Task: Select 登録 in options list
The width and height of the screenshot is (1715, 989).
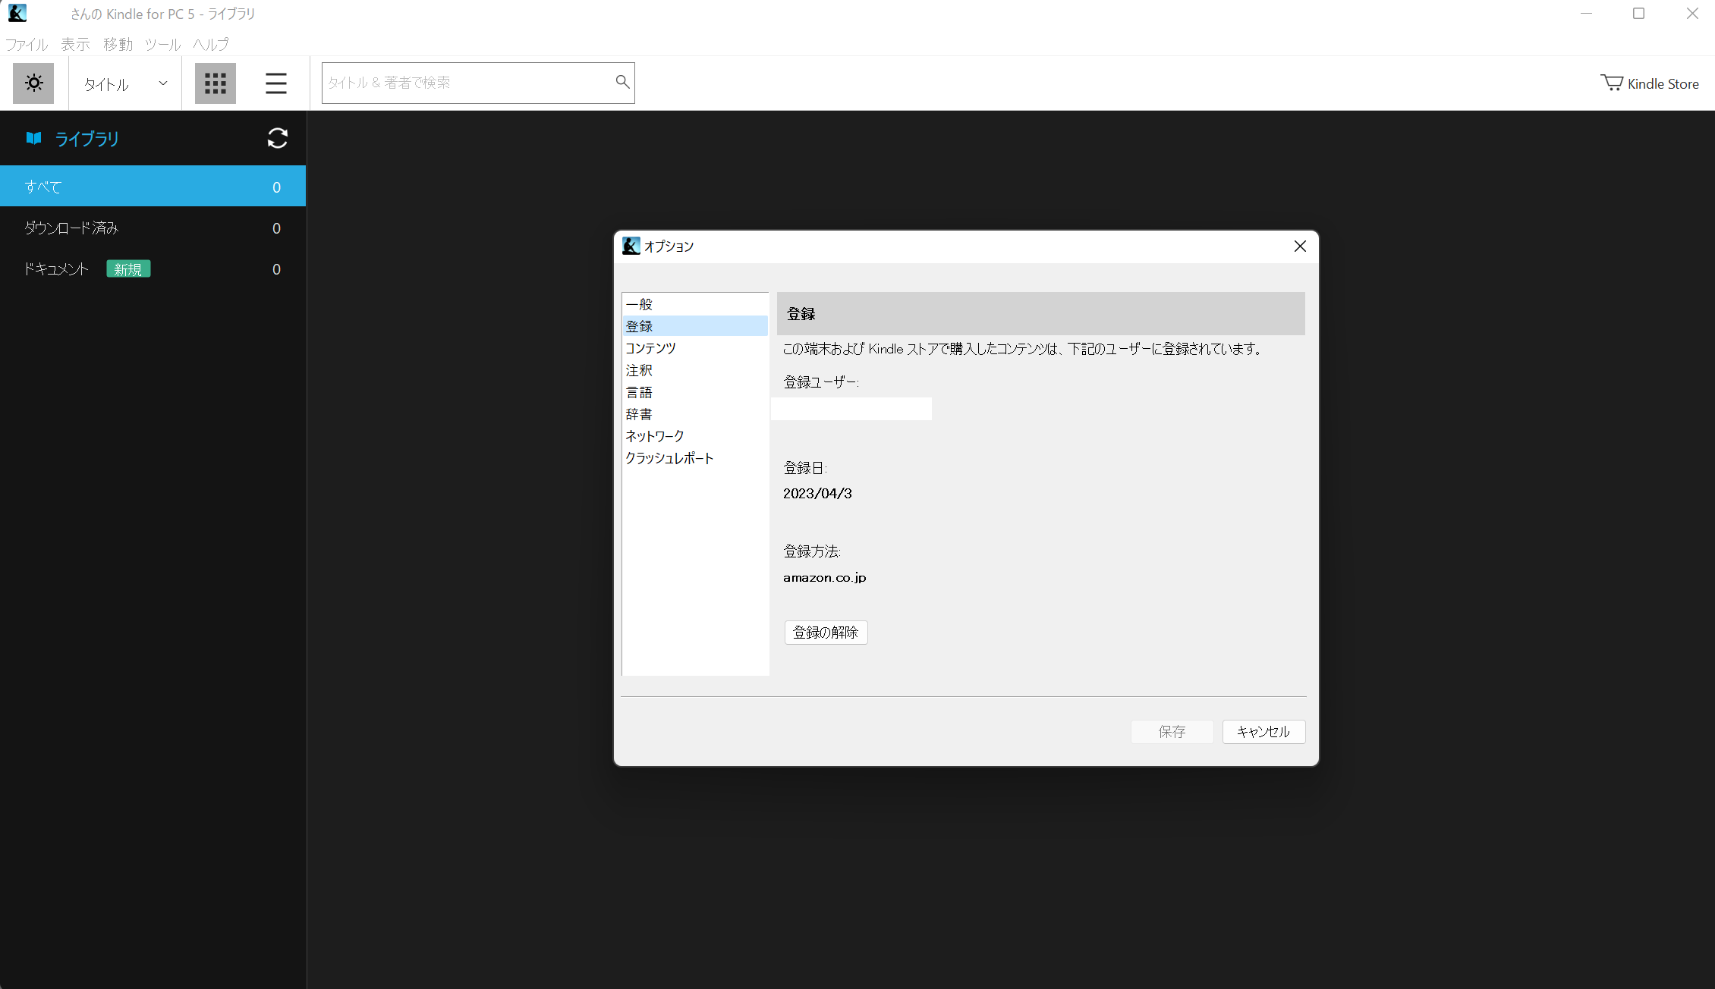Action: pyautogui.click(x=694, y=326)
